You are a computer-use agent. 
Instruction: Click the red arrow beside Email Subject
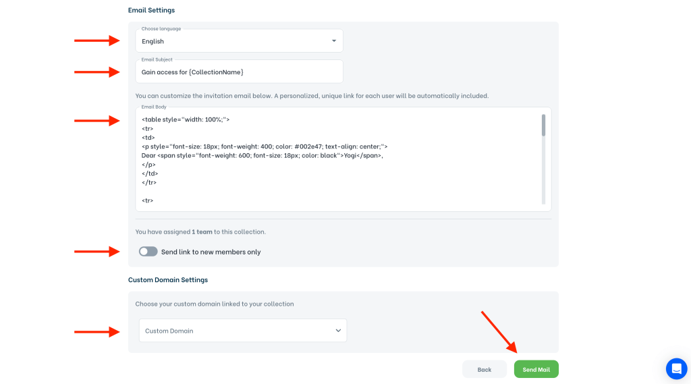coord(96,72)
